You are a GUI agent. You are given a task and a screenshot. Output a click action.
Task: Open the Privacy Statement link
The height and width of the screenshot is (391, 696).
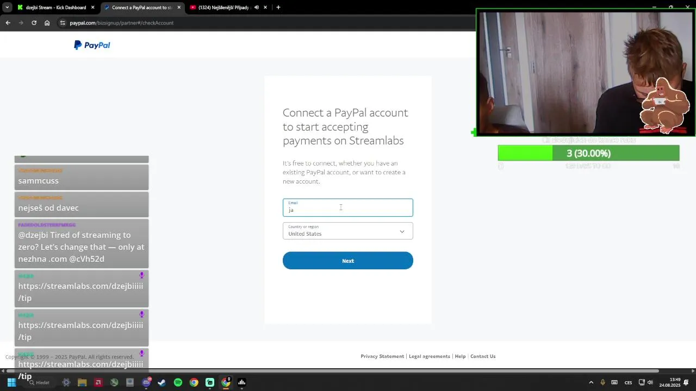[x=382, y=356]
